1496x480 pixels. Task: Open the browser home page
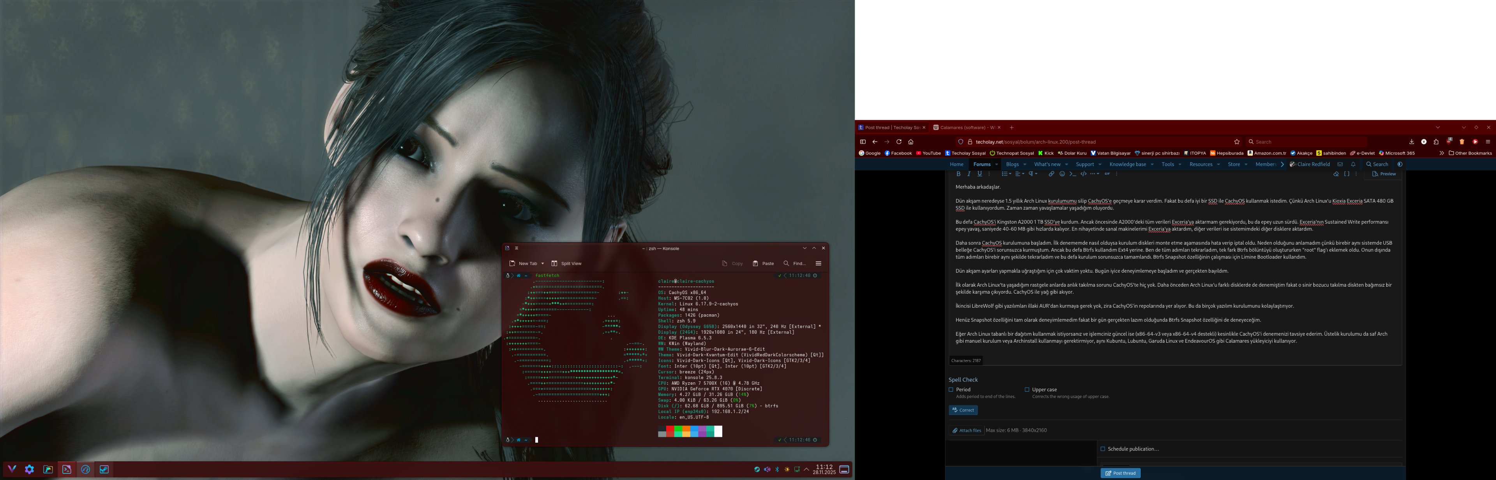coord(910,142)
